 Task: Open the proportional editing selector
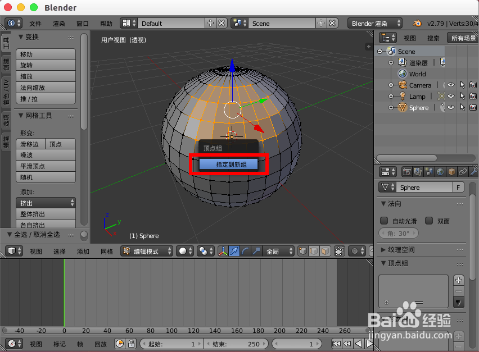357,251
